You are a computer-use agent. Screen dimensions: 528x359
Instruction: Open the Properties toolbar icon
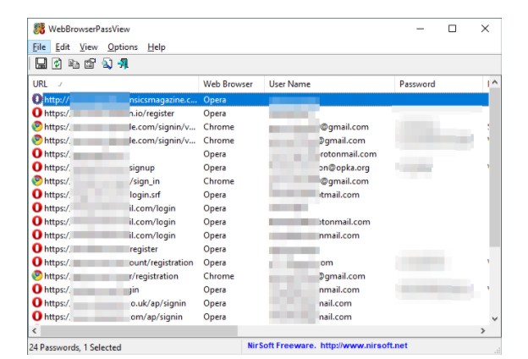tap(90, 64)
